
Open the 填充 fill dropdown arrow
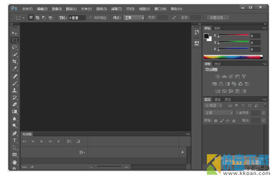[263, 121]
